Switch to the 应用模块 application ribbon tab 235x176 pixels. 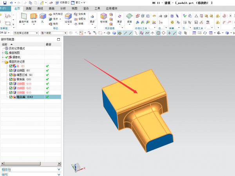pos(112,9)
